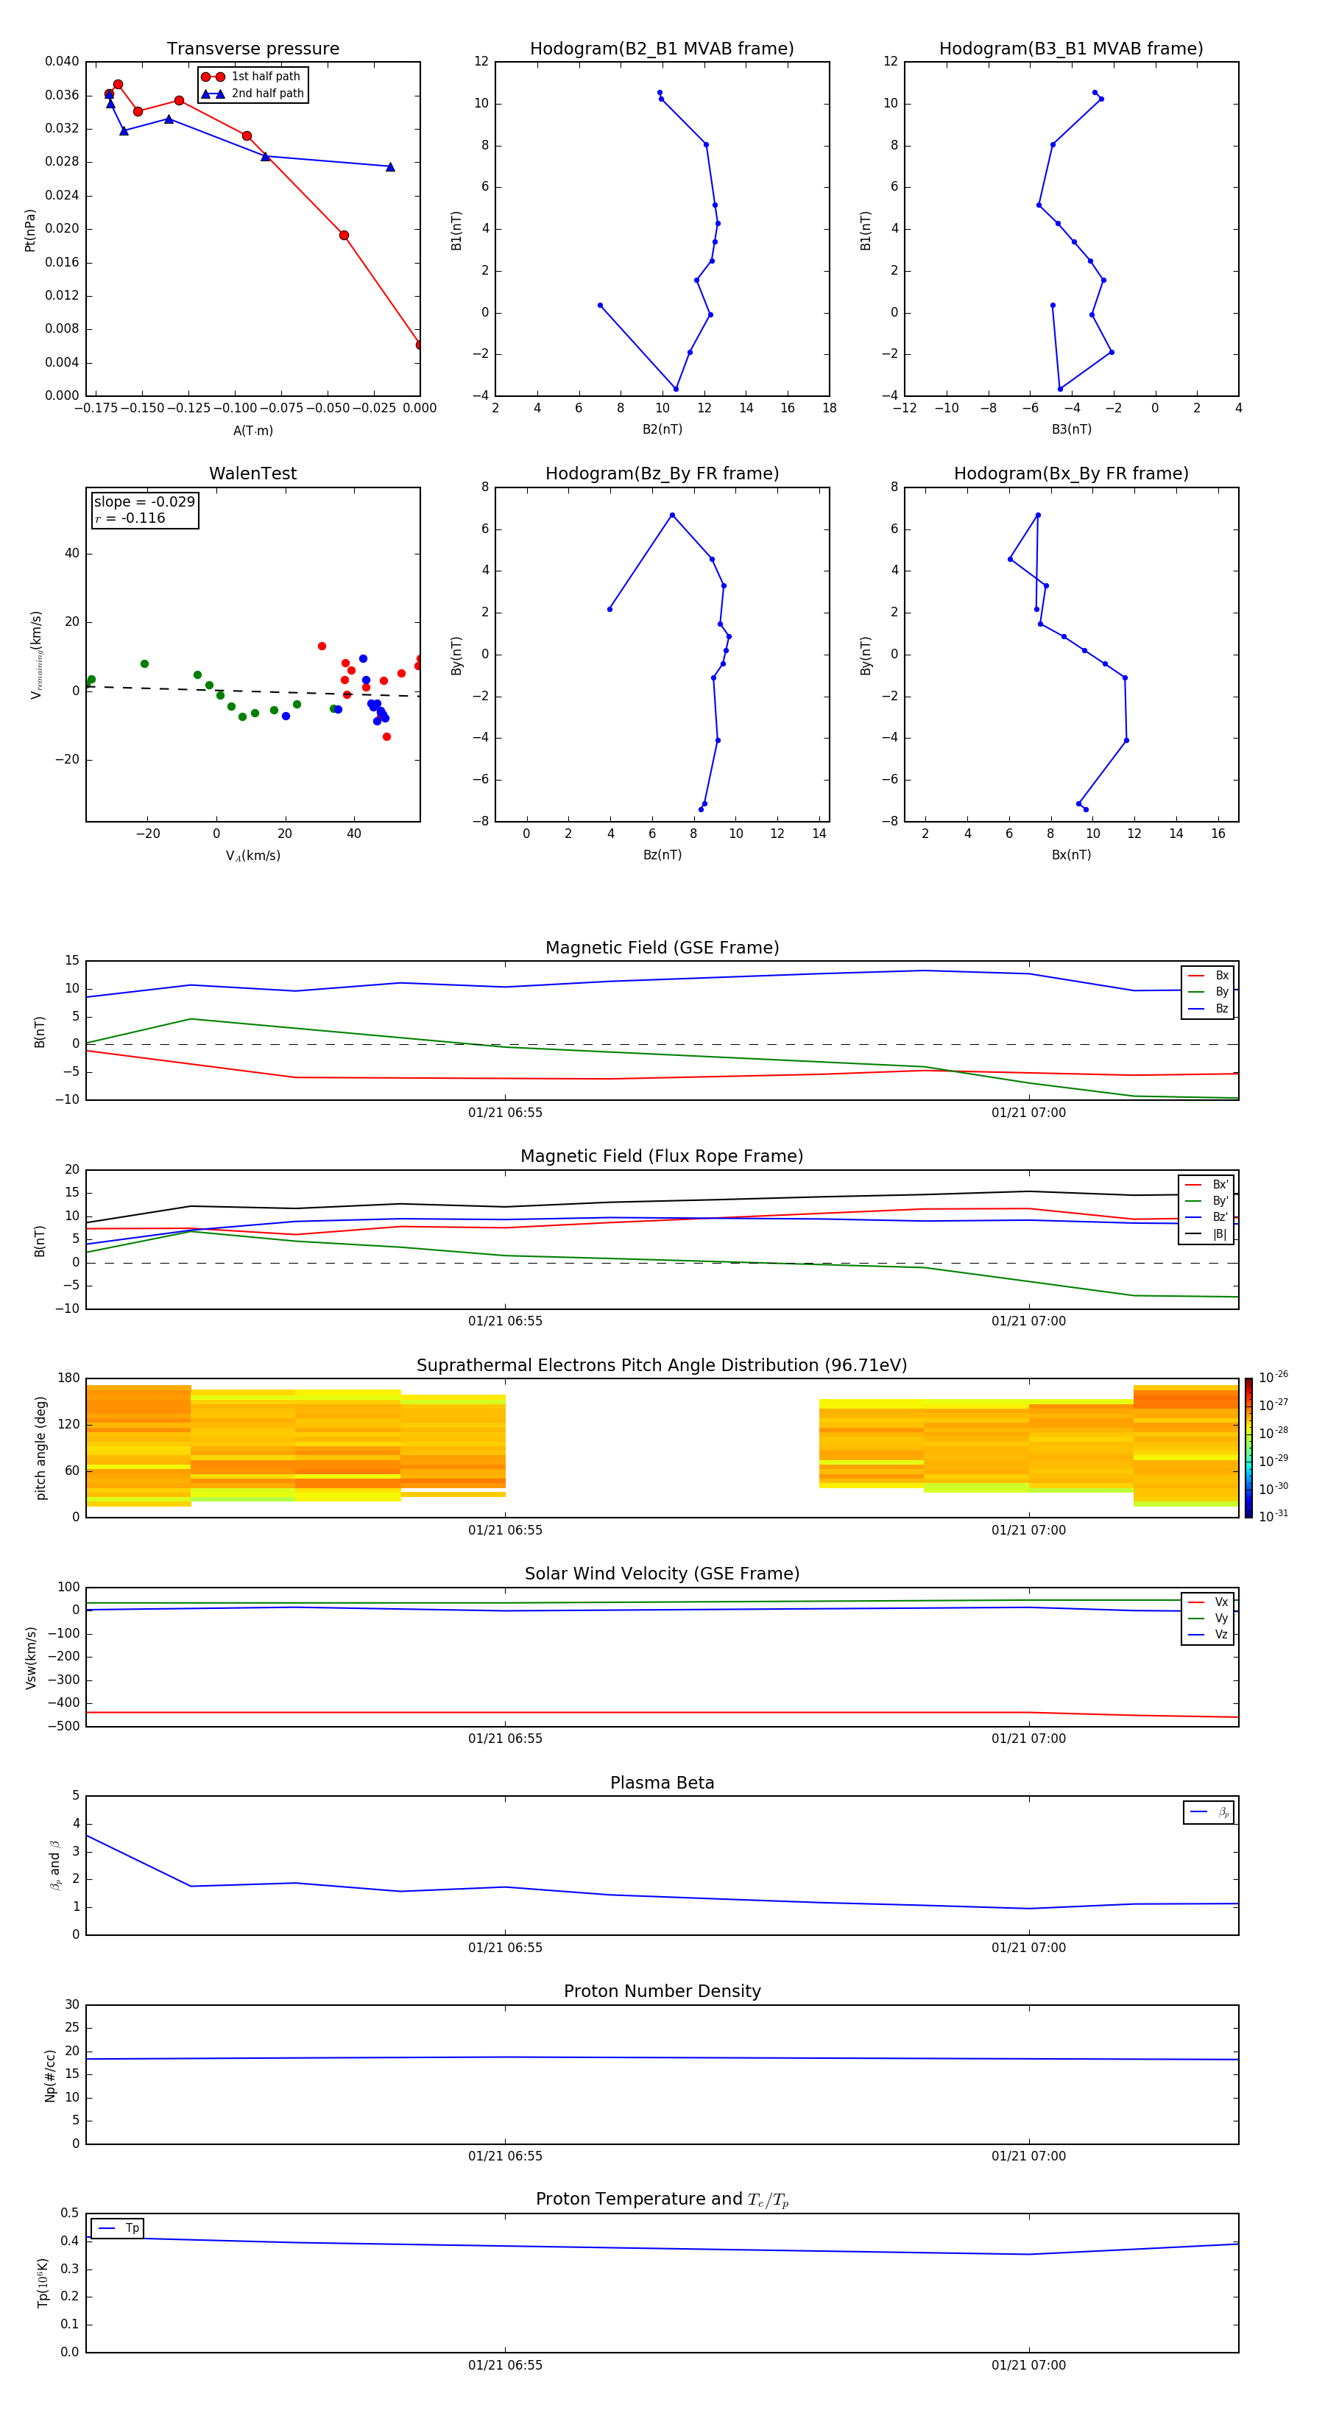Click the "Solar Wind Velocity (GSE Frame)" title
This screenshot has width=1325, height=2430.
coord(662,1574)
